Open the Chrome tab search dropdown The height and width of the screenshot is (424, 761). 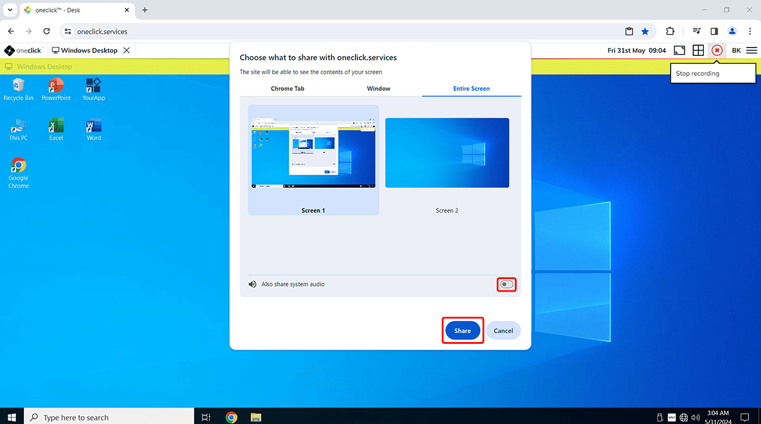click(10, 10)
